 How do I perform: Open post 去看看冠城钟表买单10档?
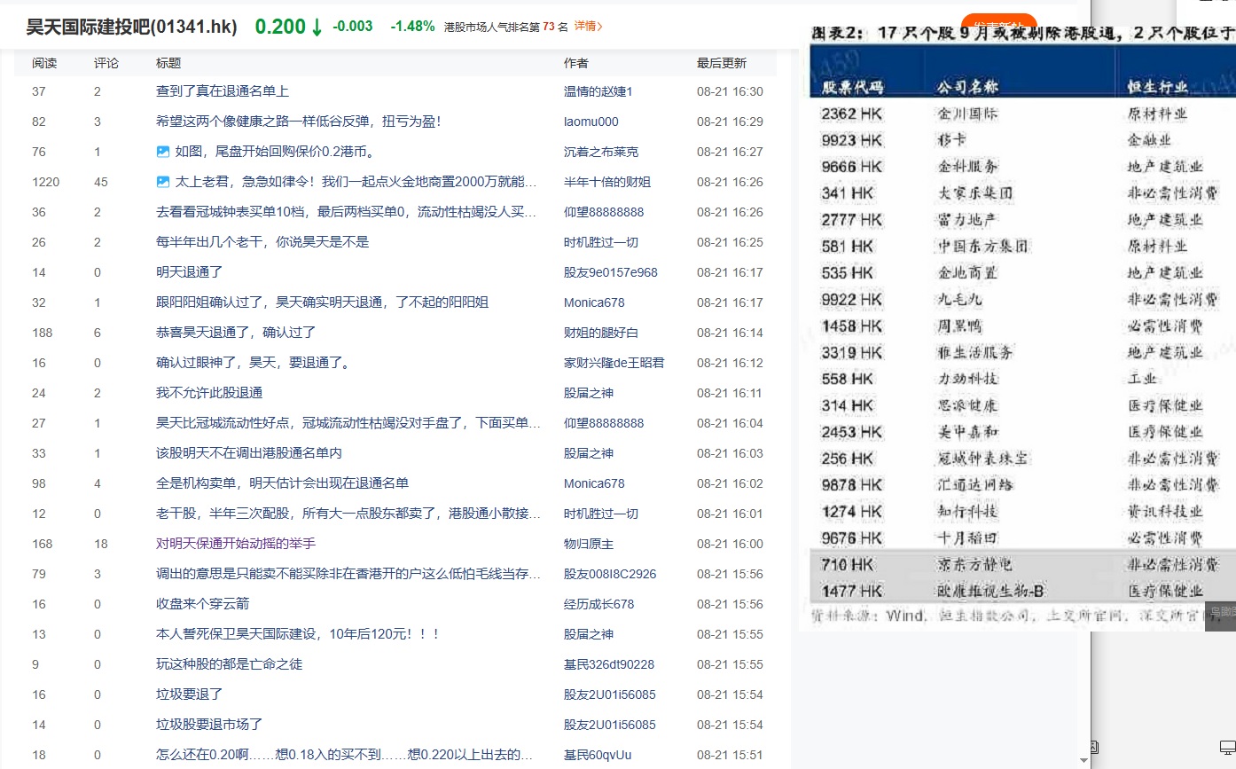point(348,212)
